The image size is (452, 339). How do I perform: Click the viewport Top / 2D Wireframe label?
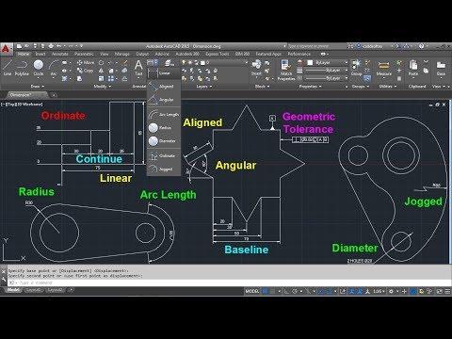(x=22, y=104)
